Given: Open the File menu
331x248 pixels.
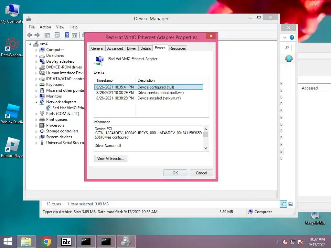Looking at the screenshot, I should coord(32,27).
